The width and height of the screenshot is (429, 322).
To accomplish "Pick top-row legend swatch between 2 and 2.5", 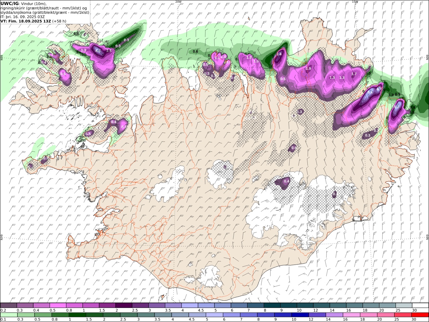I will [124, 305].
